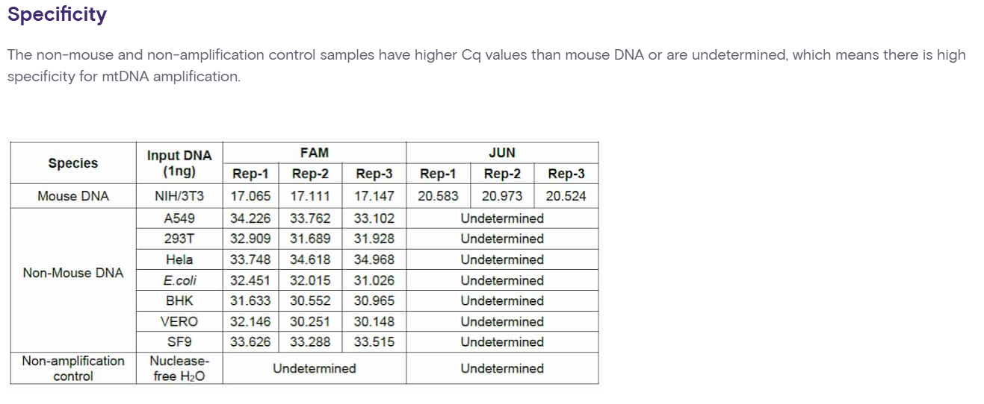984x404 pixels.
Task: Click the A549 JUN Undetermined cell
Action: [x=502, y=218]
